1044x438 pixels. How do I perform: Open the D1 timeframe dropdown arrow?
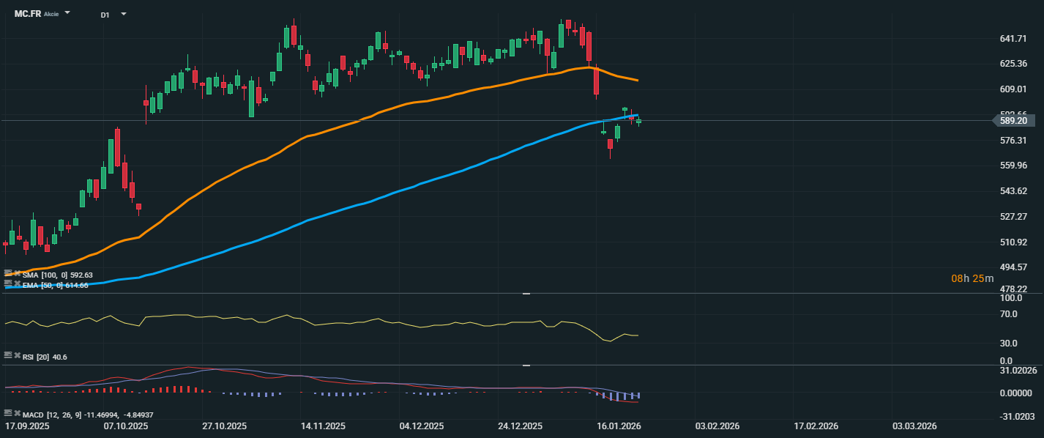[x=123, y=14]
